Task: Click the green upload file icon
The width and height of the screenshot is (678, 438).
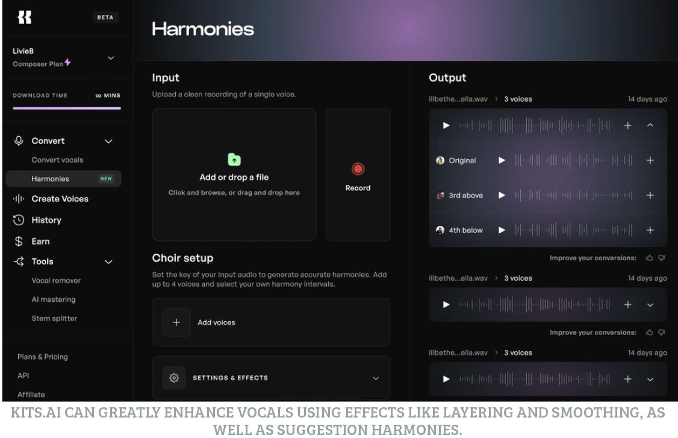Action: [234, 159]
